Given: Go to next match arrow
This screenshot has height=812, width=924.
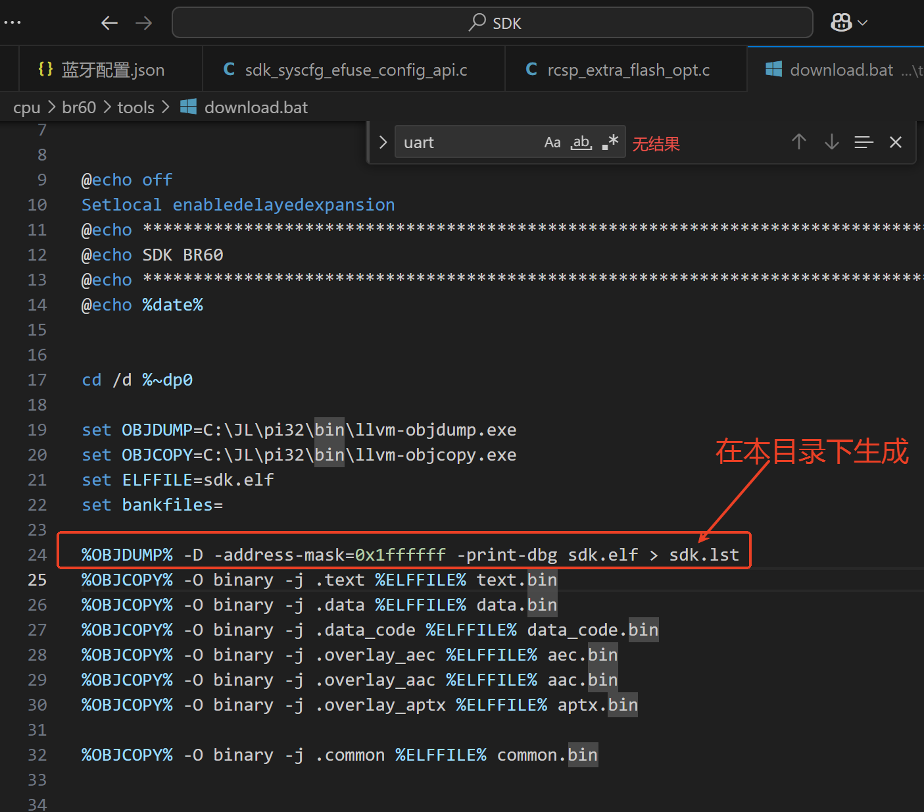Looking at the screenshot, I should 832,142.
